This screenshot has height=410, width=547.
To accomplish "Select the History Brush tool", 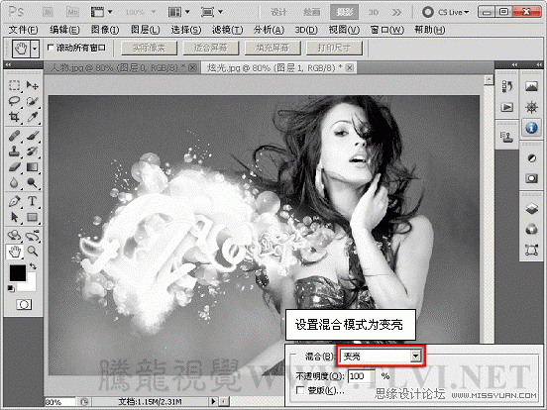I will (32, 151).
